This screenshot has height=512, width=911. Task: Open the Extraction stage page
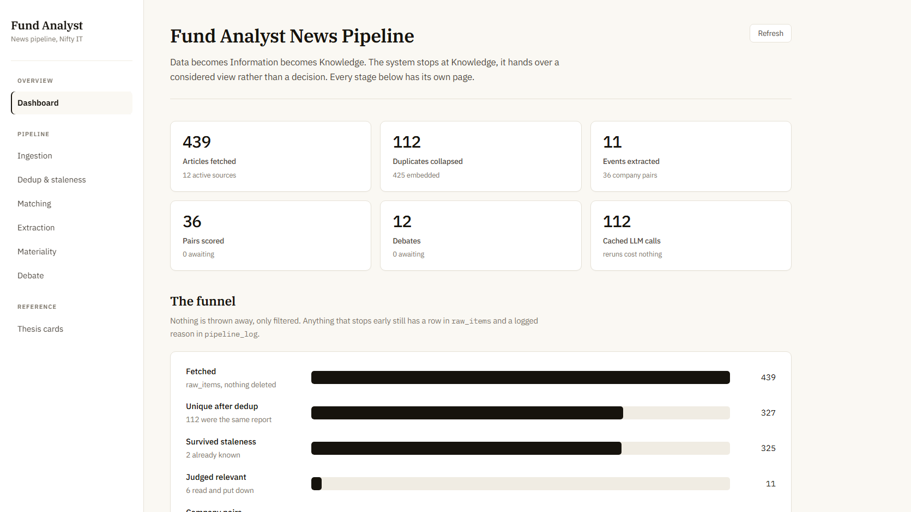point(71,228)
